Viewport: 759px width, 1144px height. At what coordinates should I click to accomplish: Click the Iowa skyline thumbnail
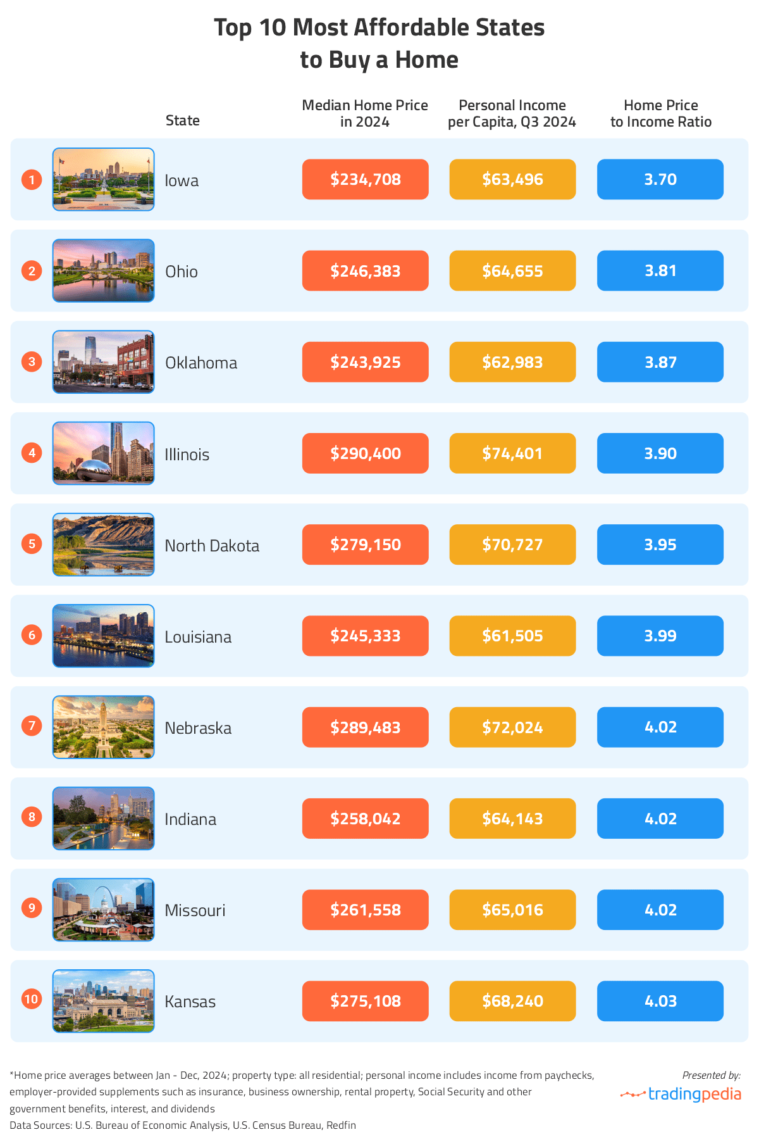click(x=103, y=179)
